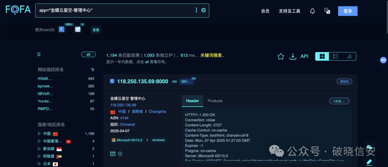Click the 关键词搜索 link

point(211,55)
